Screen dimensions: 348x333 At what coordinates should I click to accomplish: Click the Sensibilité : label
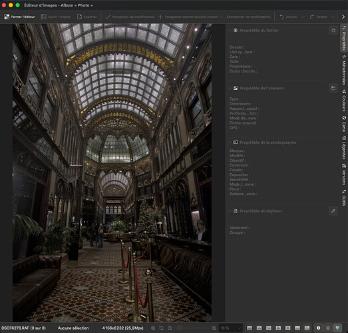(240, 180)
